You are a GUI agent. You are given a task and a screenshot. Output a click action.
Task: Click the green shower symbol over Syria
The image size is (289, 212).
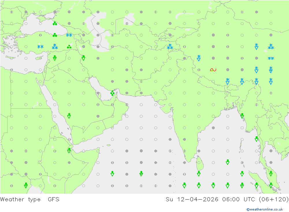click(55, 58)
